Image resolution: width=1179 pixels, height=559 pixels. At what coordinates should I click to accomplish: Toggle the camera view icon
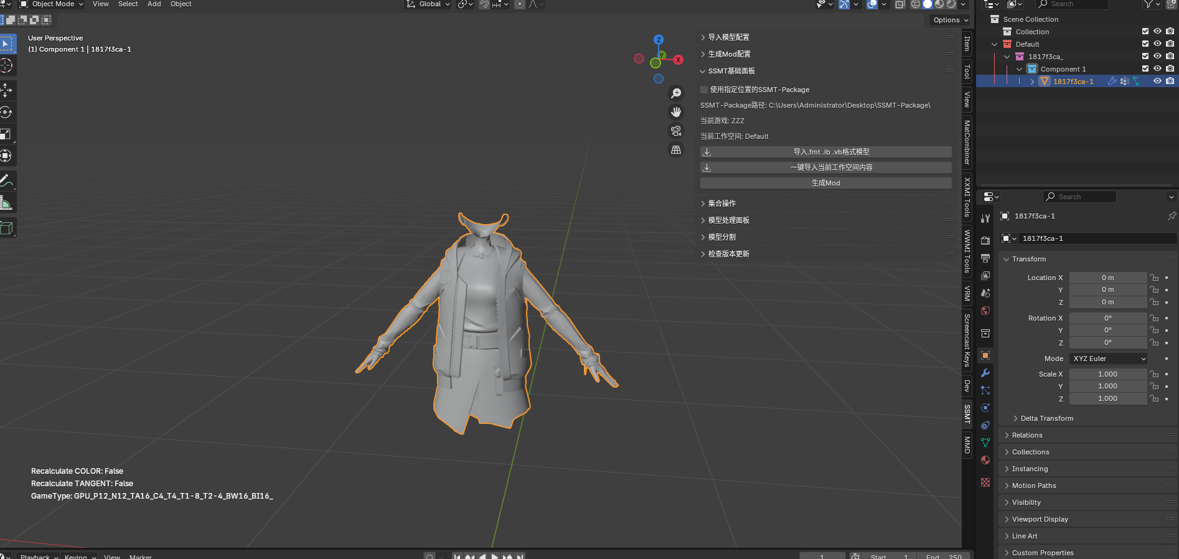click(676, 131)
